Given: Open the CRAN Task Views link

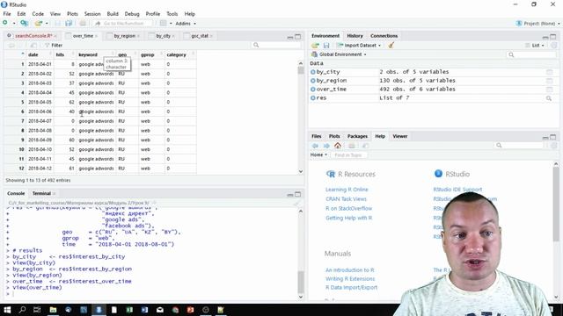Looking at the screenshot, I should point(346,199).
